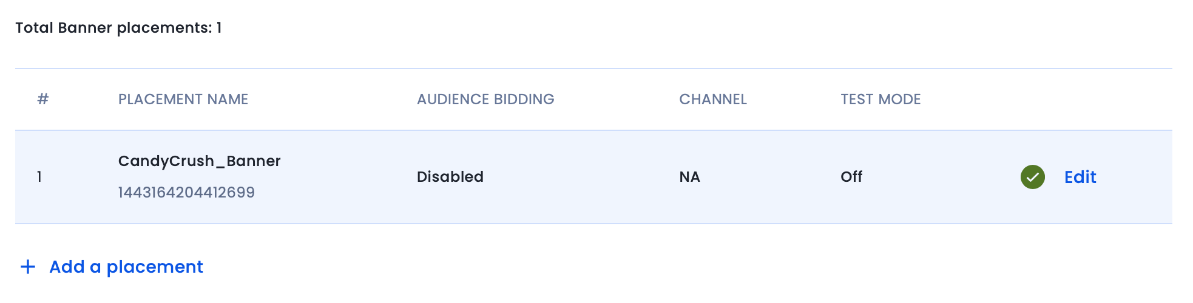
Task: Click the Audience Bidding column header
Action: point(485,99)
